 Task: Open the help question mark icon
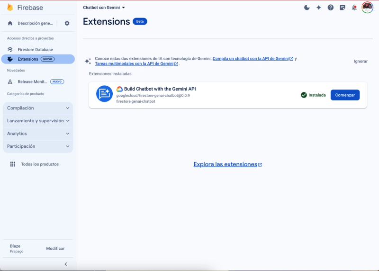point(330,8)
